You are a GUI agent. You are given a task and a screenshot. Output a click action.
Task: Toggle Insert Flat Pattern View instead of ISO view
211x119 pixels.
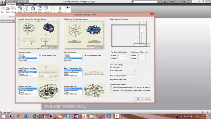[x=111, y=87]
